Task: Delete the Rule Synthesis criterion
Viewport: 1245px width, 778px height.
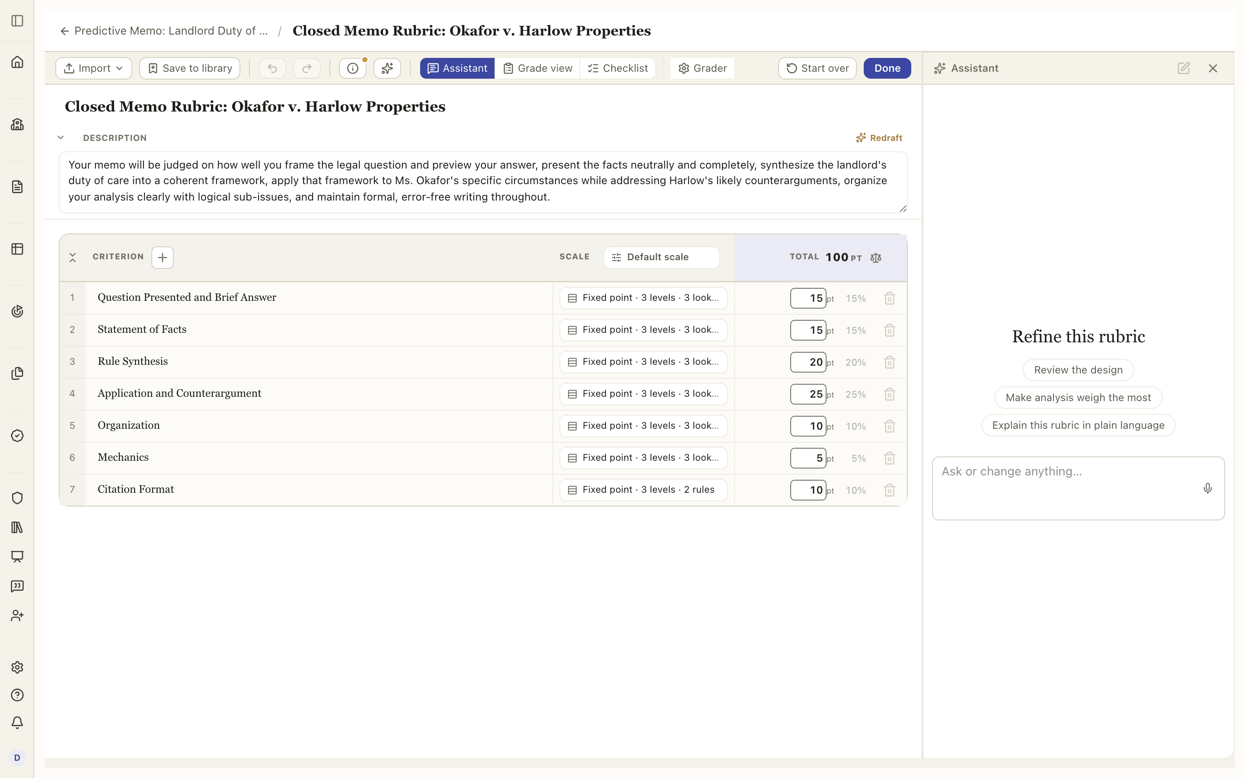Action: (x=890, y=362)
